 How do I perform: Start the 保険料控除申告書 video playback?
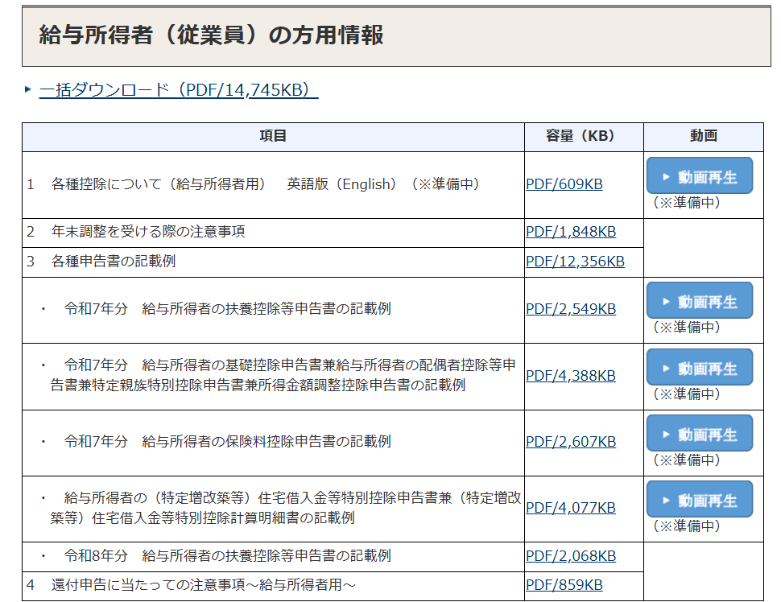[700, 434]
